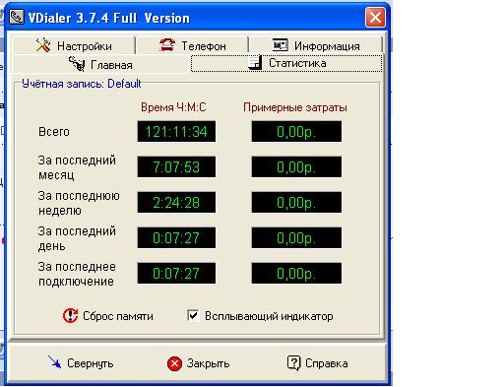Click the Примерные затраты column header
This screenshot has width=504, height=387.
coord(295,107)
